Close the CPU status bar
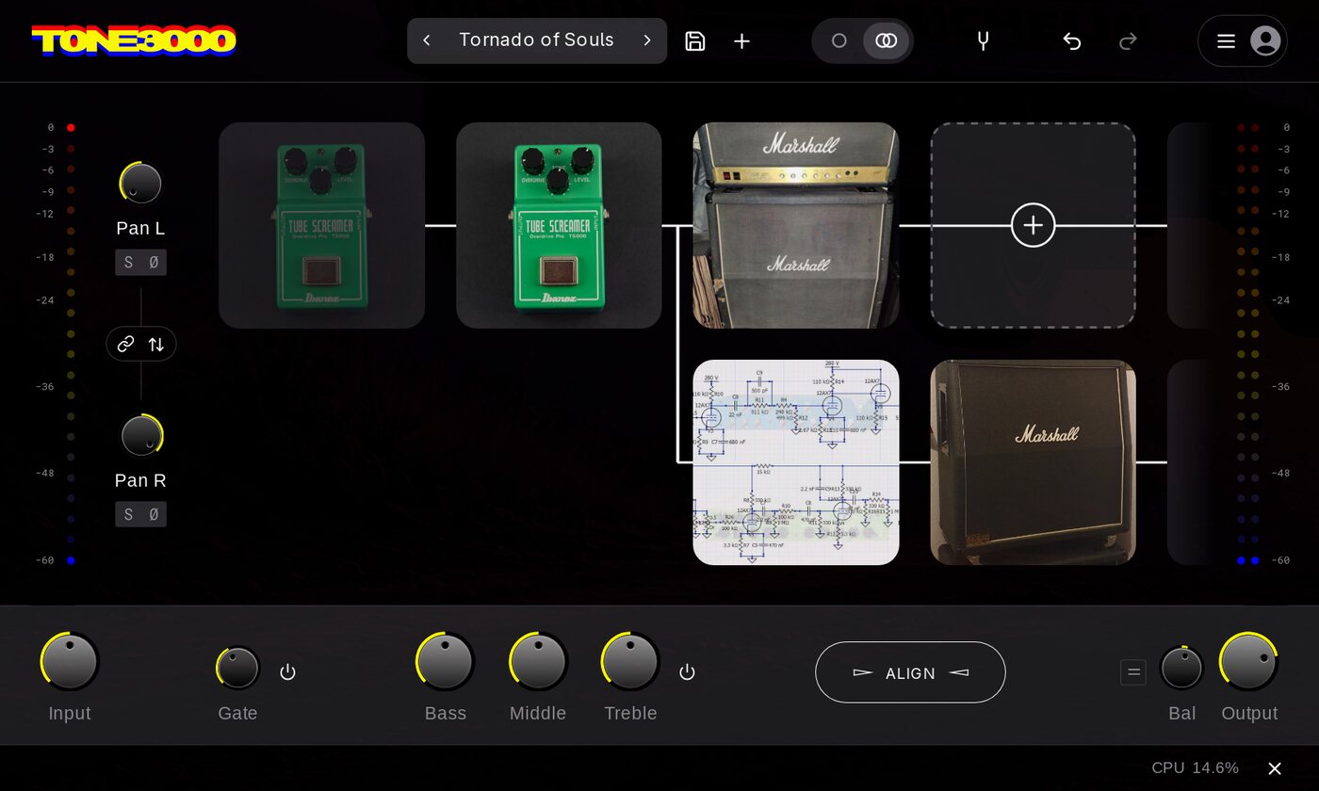 (x=1275, y=768)
